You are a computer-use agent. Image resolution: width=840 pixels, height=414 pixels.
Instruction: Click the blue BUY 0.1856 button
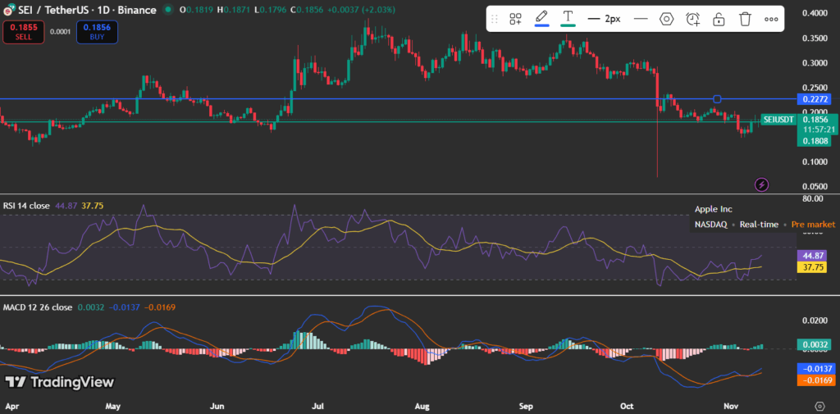[97, 31]
